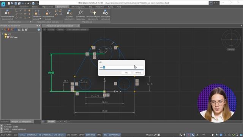Open the Вид ribbon tab
243x137 pixels.
coord(90,7)
